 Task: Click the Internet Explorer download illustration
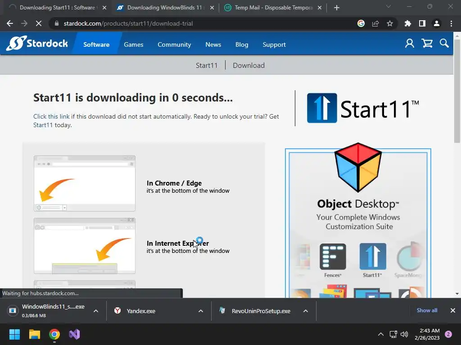[85, 246]
